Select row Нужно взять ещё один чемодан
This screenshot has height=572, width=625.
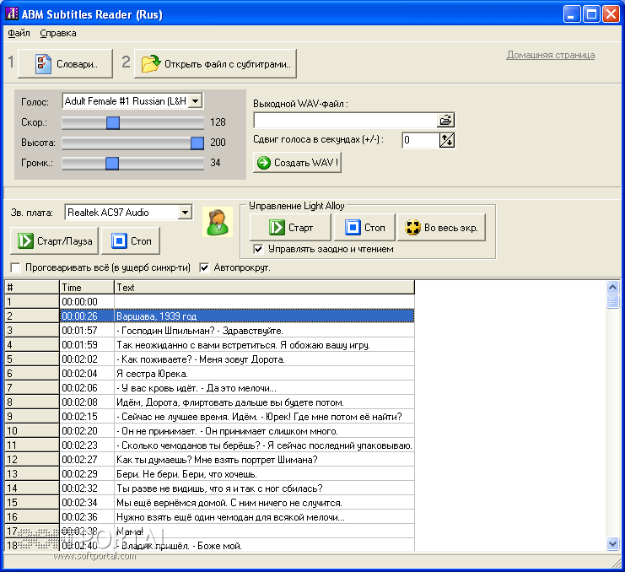click(210, 517)
